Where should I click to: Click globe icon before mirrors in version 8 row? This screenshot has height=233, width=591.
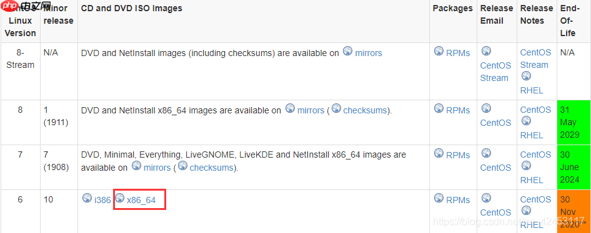(x=290, y=108)
